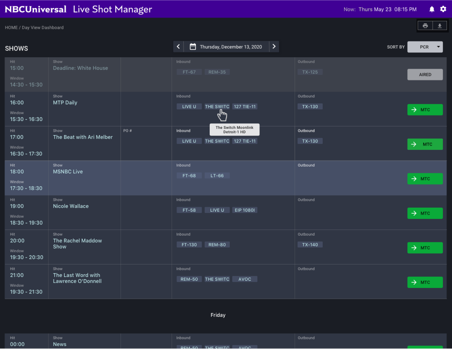Open The Beat with Ari Melber show
The image size is (452, 349).
pos(83,138)
